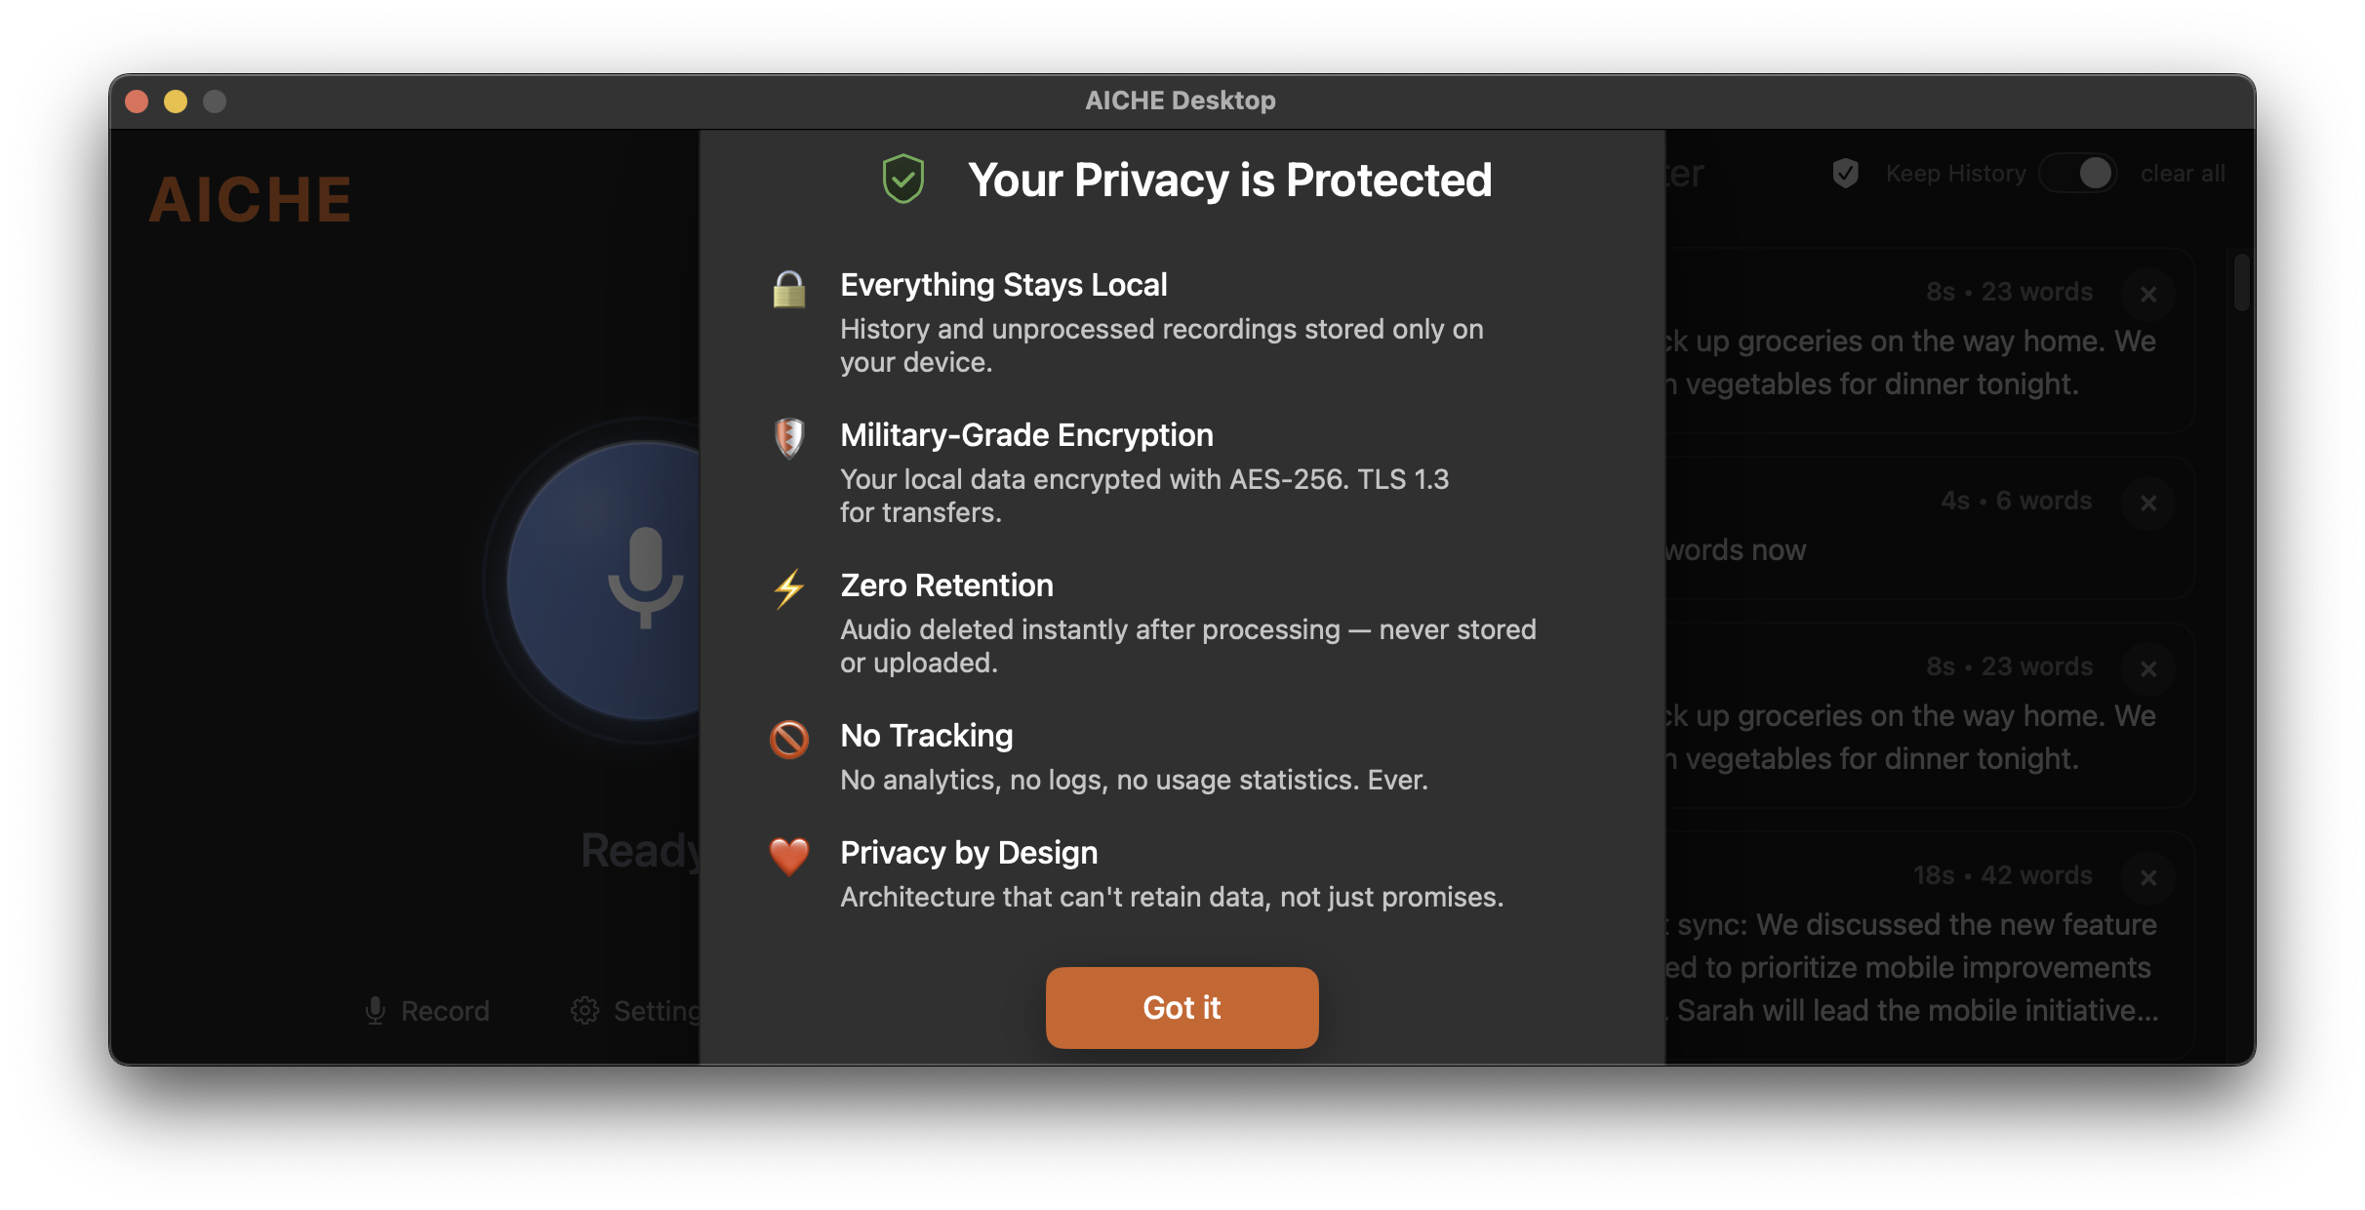Click the shield icon beside Military-Grade Encryption
The image size is (2365, 1210).
(x=788, y=440)
